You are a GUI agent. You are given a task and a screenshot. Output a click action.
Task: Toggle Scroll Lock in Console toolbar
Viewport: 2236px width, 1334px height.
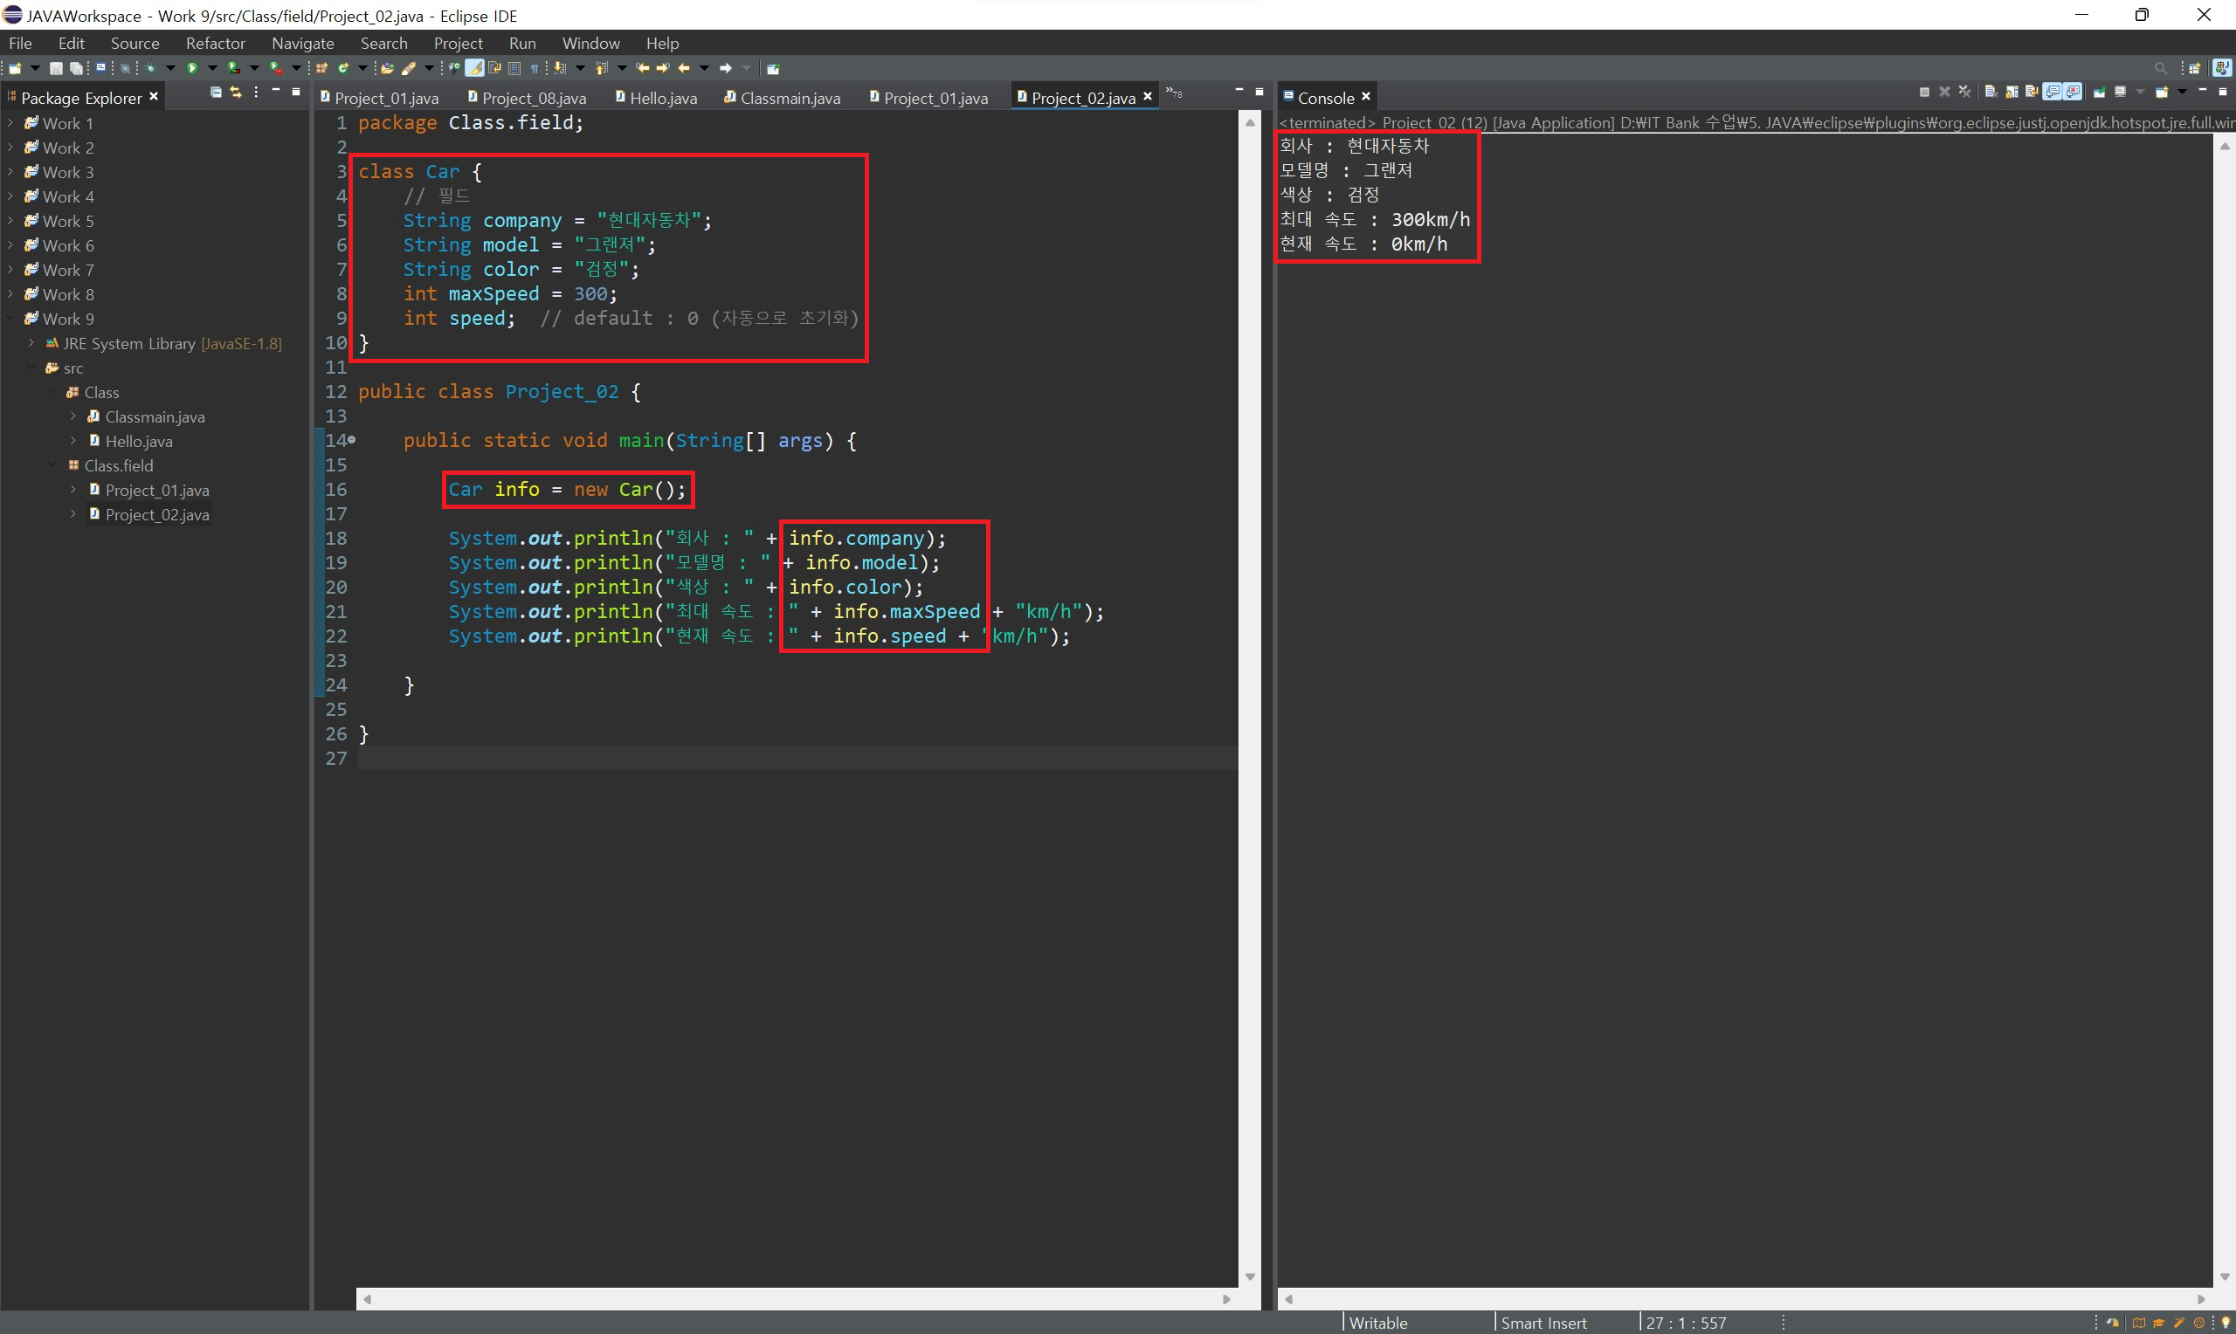pos(2012,92)
